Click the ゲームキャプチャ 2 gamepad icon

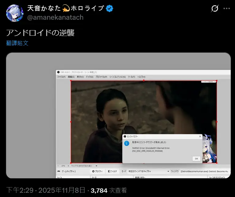[59, 171]
